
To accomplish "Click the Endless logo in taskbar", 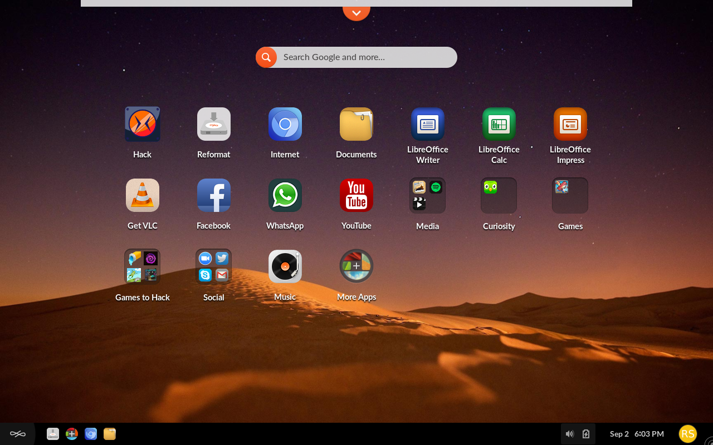I will [x=18, y=434].
